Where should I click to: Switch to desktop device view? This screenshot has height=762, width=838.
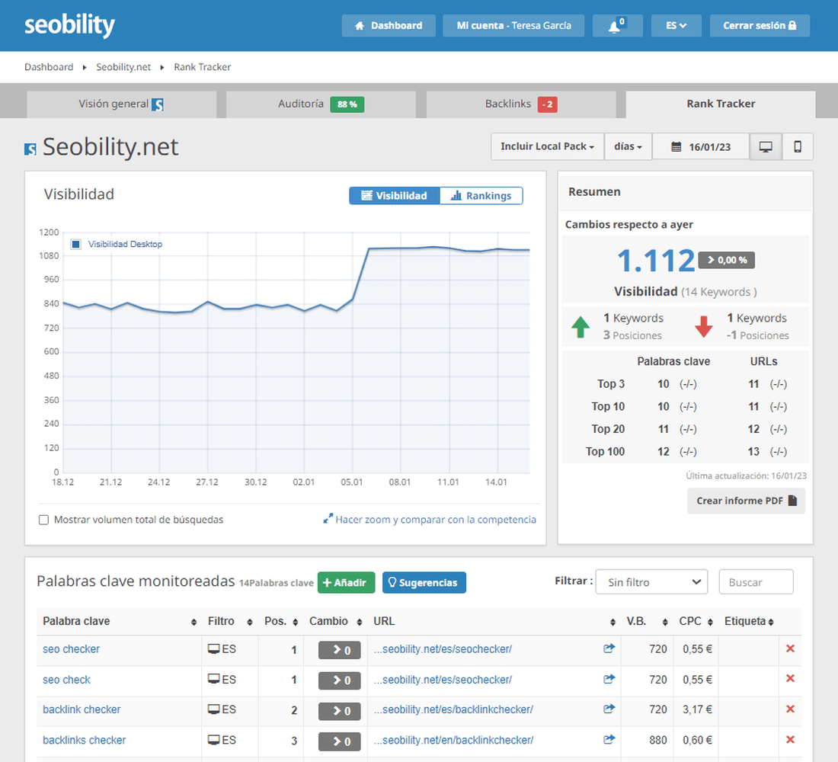coord(766,146)
